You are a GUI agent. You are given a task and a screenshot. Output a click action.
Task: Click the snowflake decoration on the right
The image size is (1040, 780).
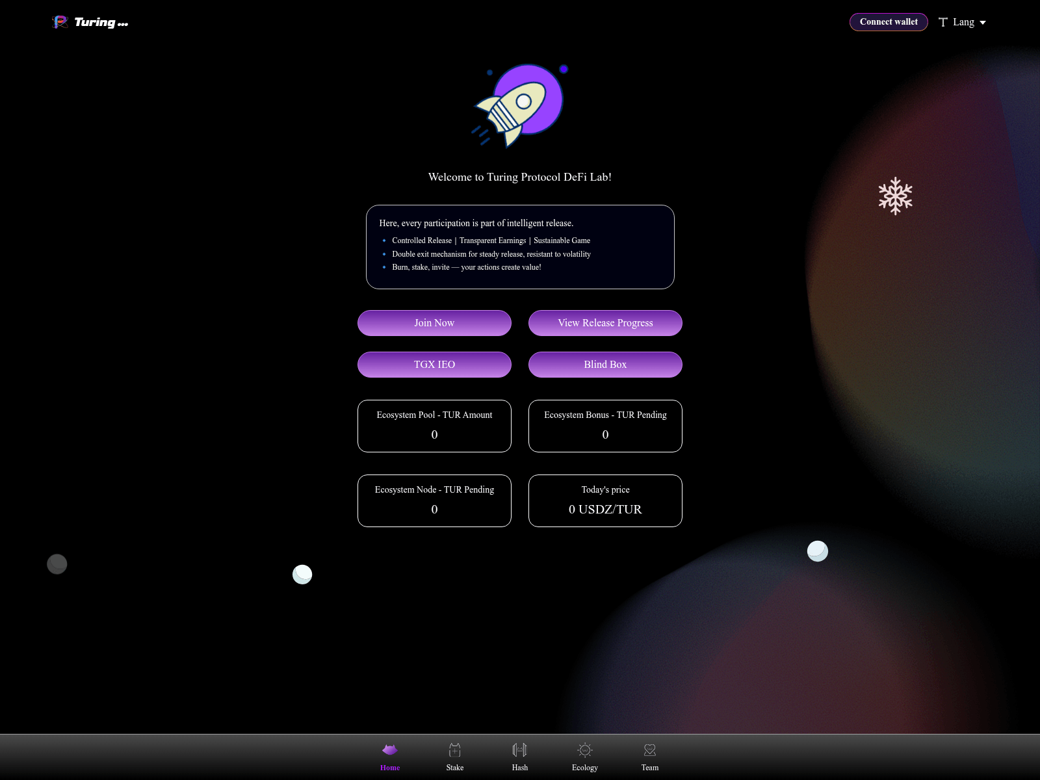(896, 195)
